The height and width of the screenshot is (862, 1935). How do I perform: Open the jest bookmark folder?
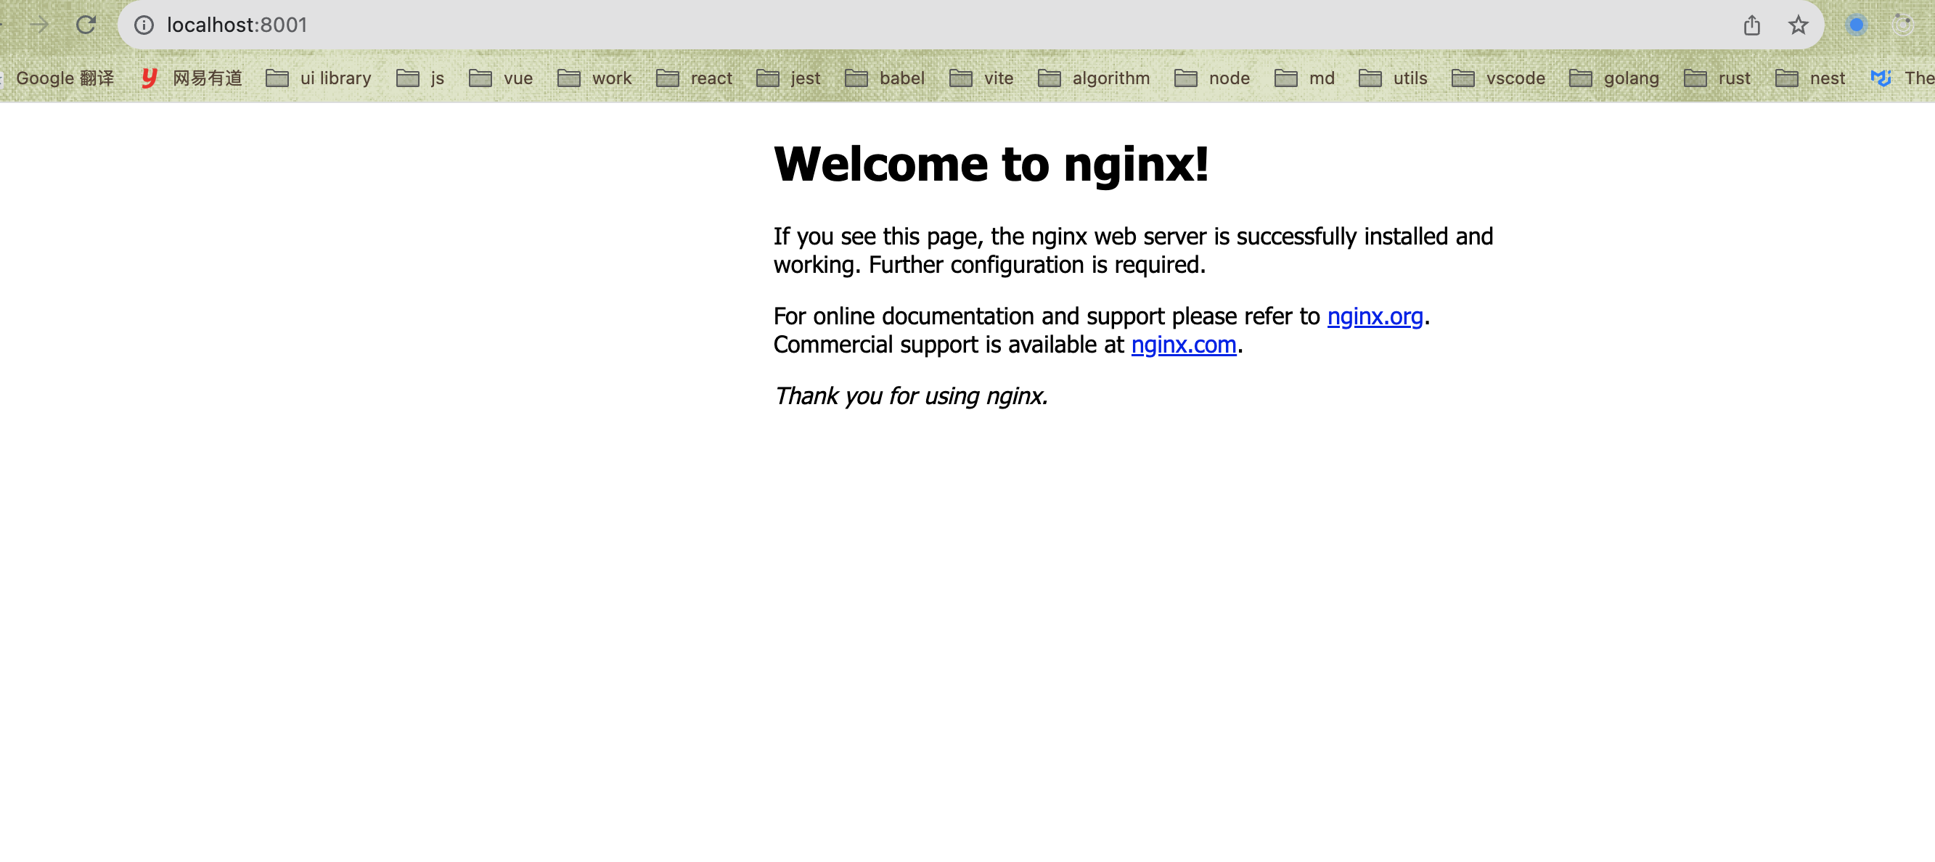pos(788,78)
